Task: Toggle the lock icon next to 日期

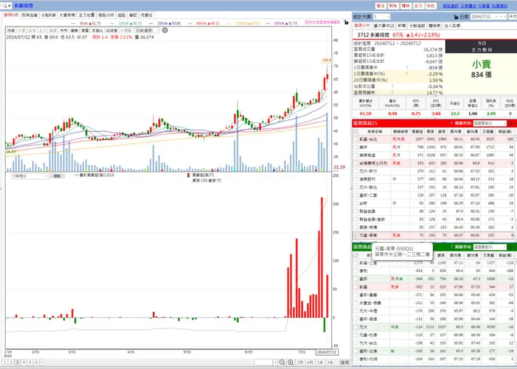Action: coord(456,17)
